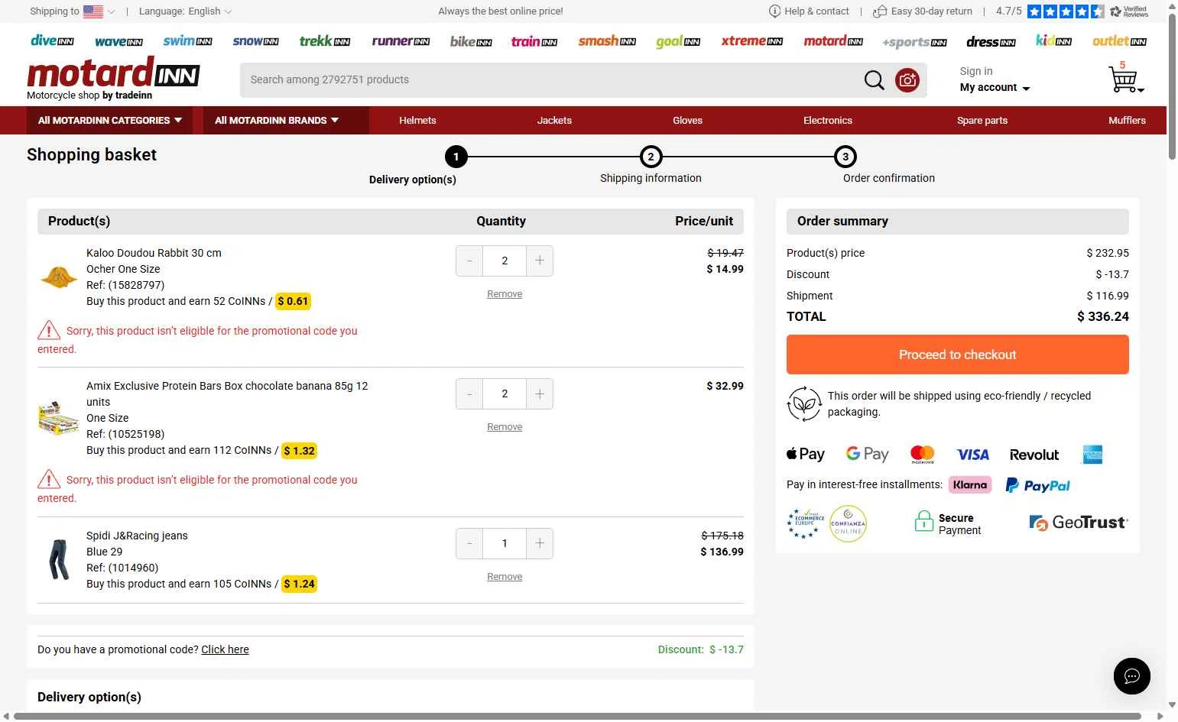Open the Helmets category

click(x=417, y=121)
